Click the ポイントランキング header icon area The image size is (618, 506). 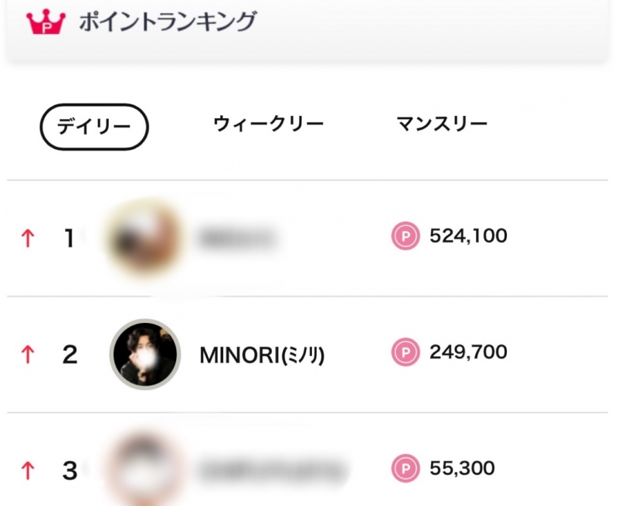(46, 21)
